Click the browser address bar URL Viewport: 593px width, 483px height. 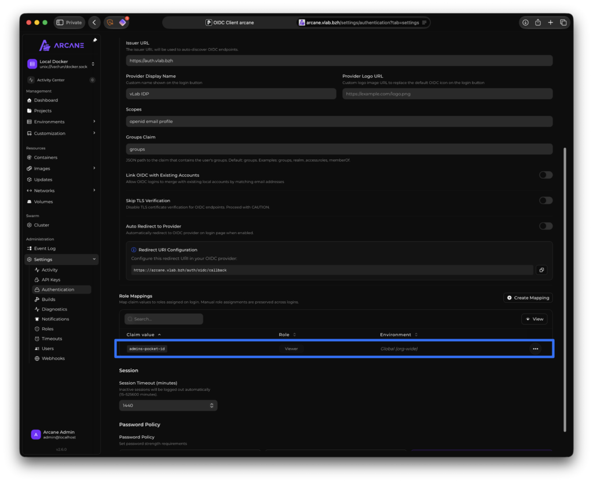(363, 23)
